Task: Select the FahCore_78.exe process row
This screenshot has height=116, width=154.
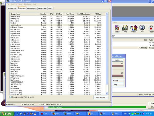Action: tap(56, 27)
